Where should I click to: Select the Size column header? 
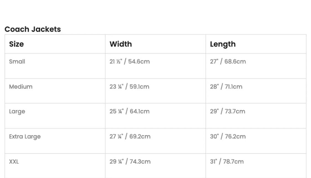(17, 44)
